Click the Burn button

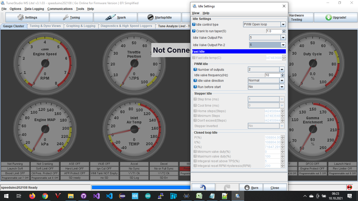251,187
